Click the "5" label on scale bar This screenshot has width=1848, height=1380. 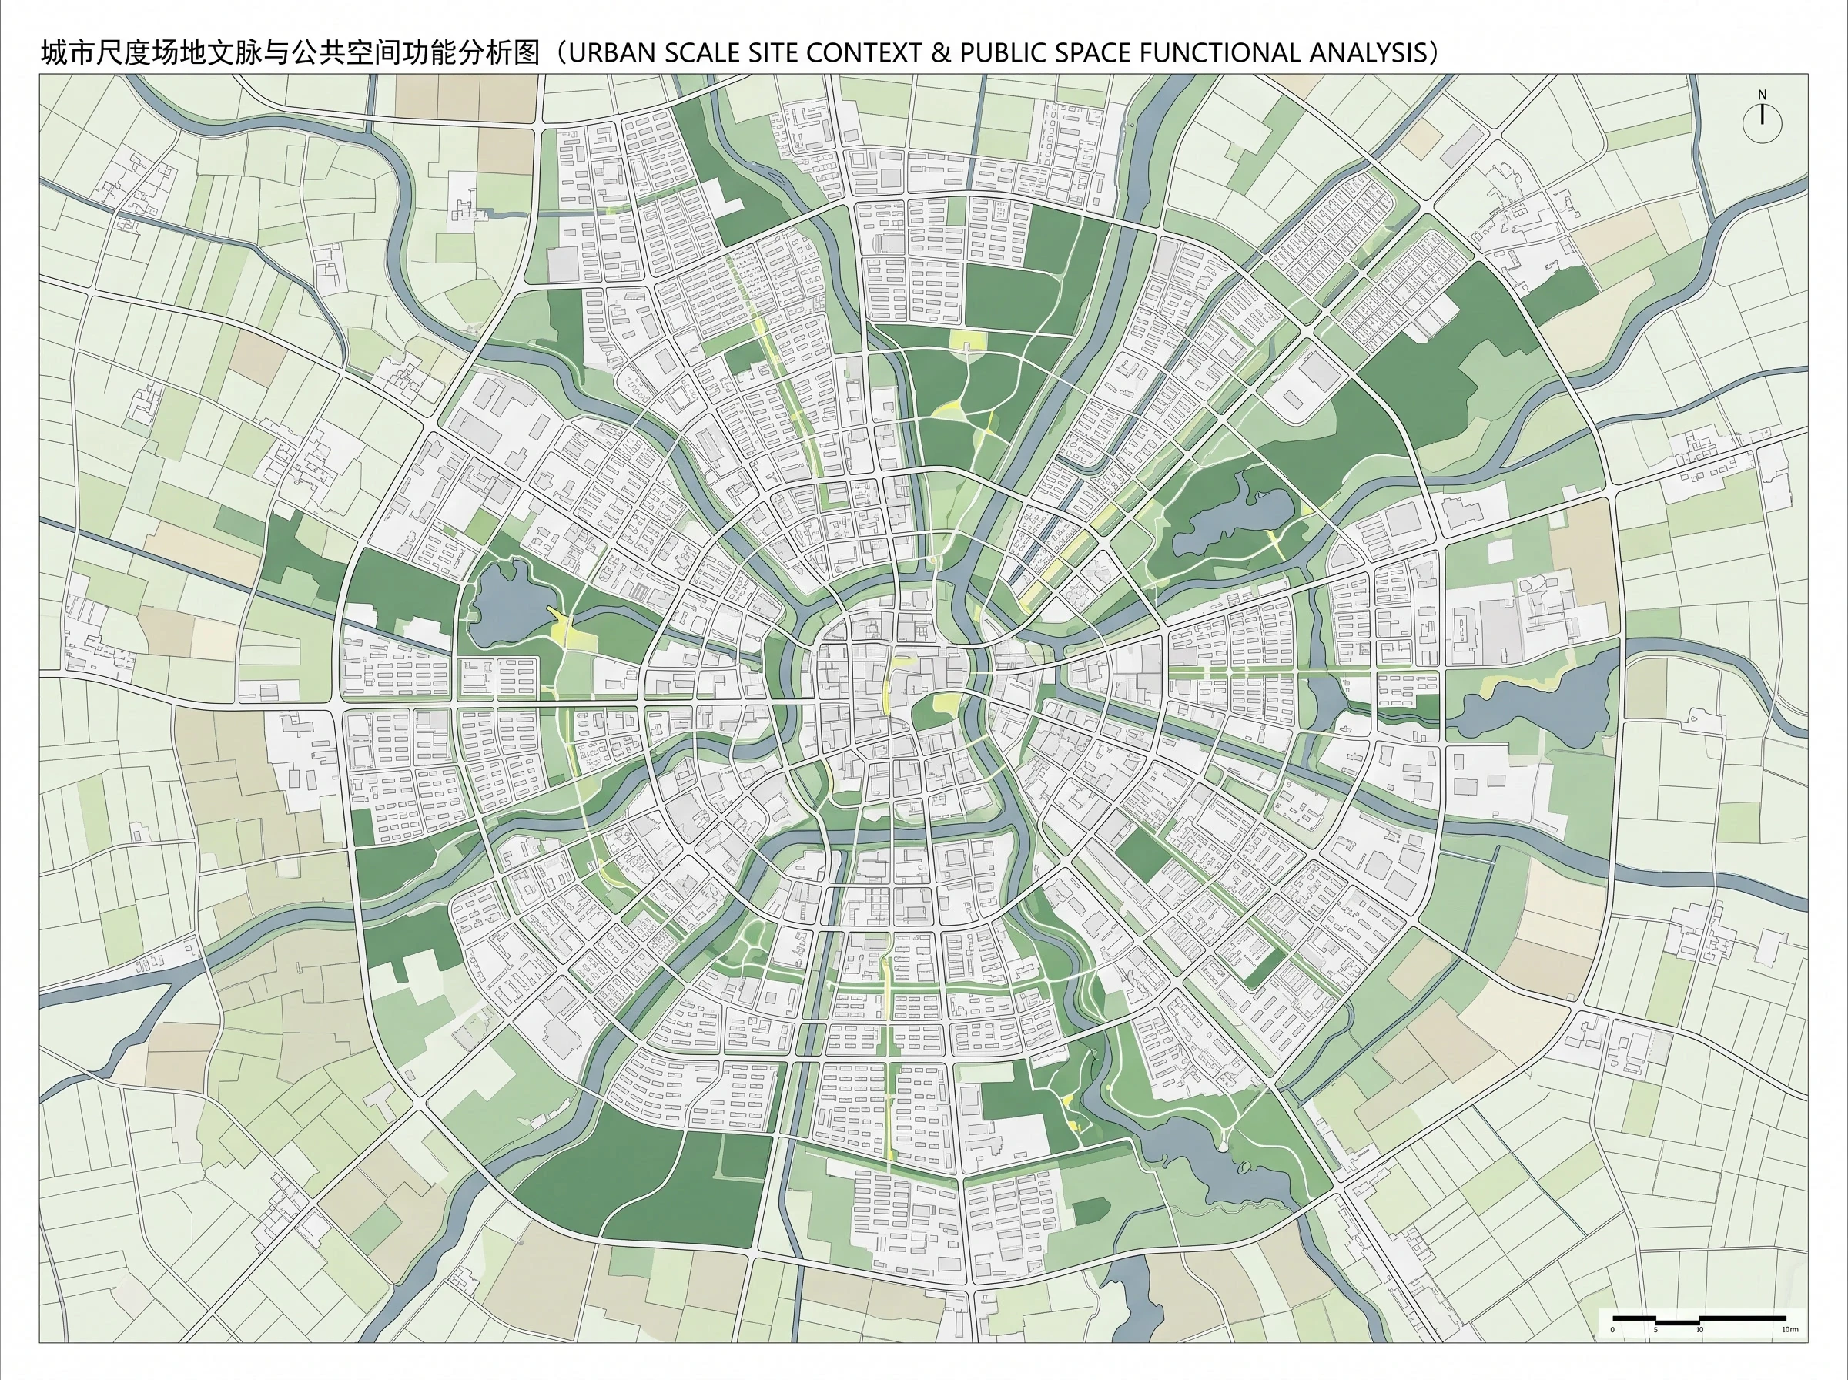point(1656,1330)
